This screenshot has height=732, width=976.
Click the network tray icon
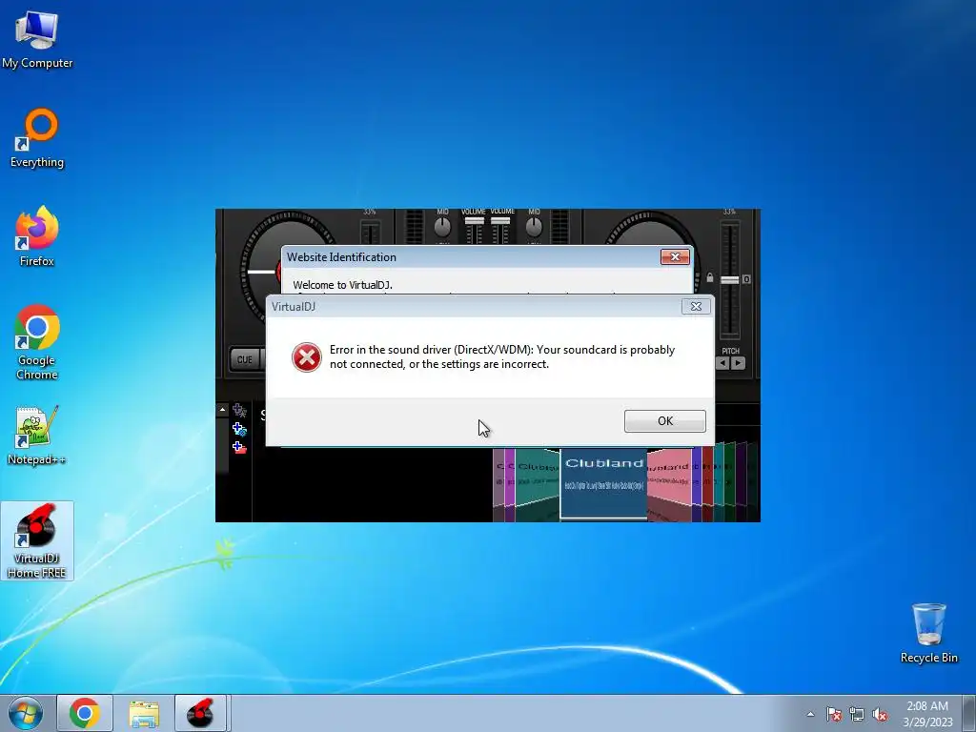point(857,714)
